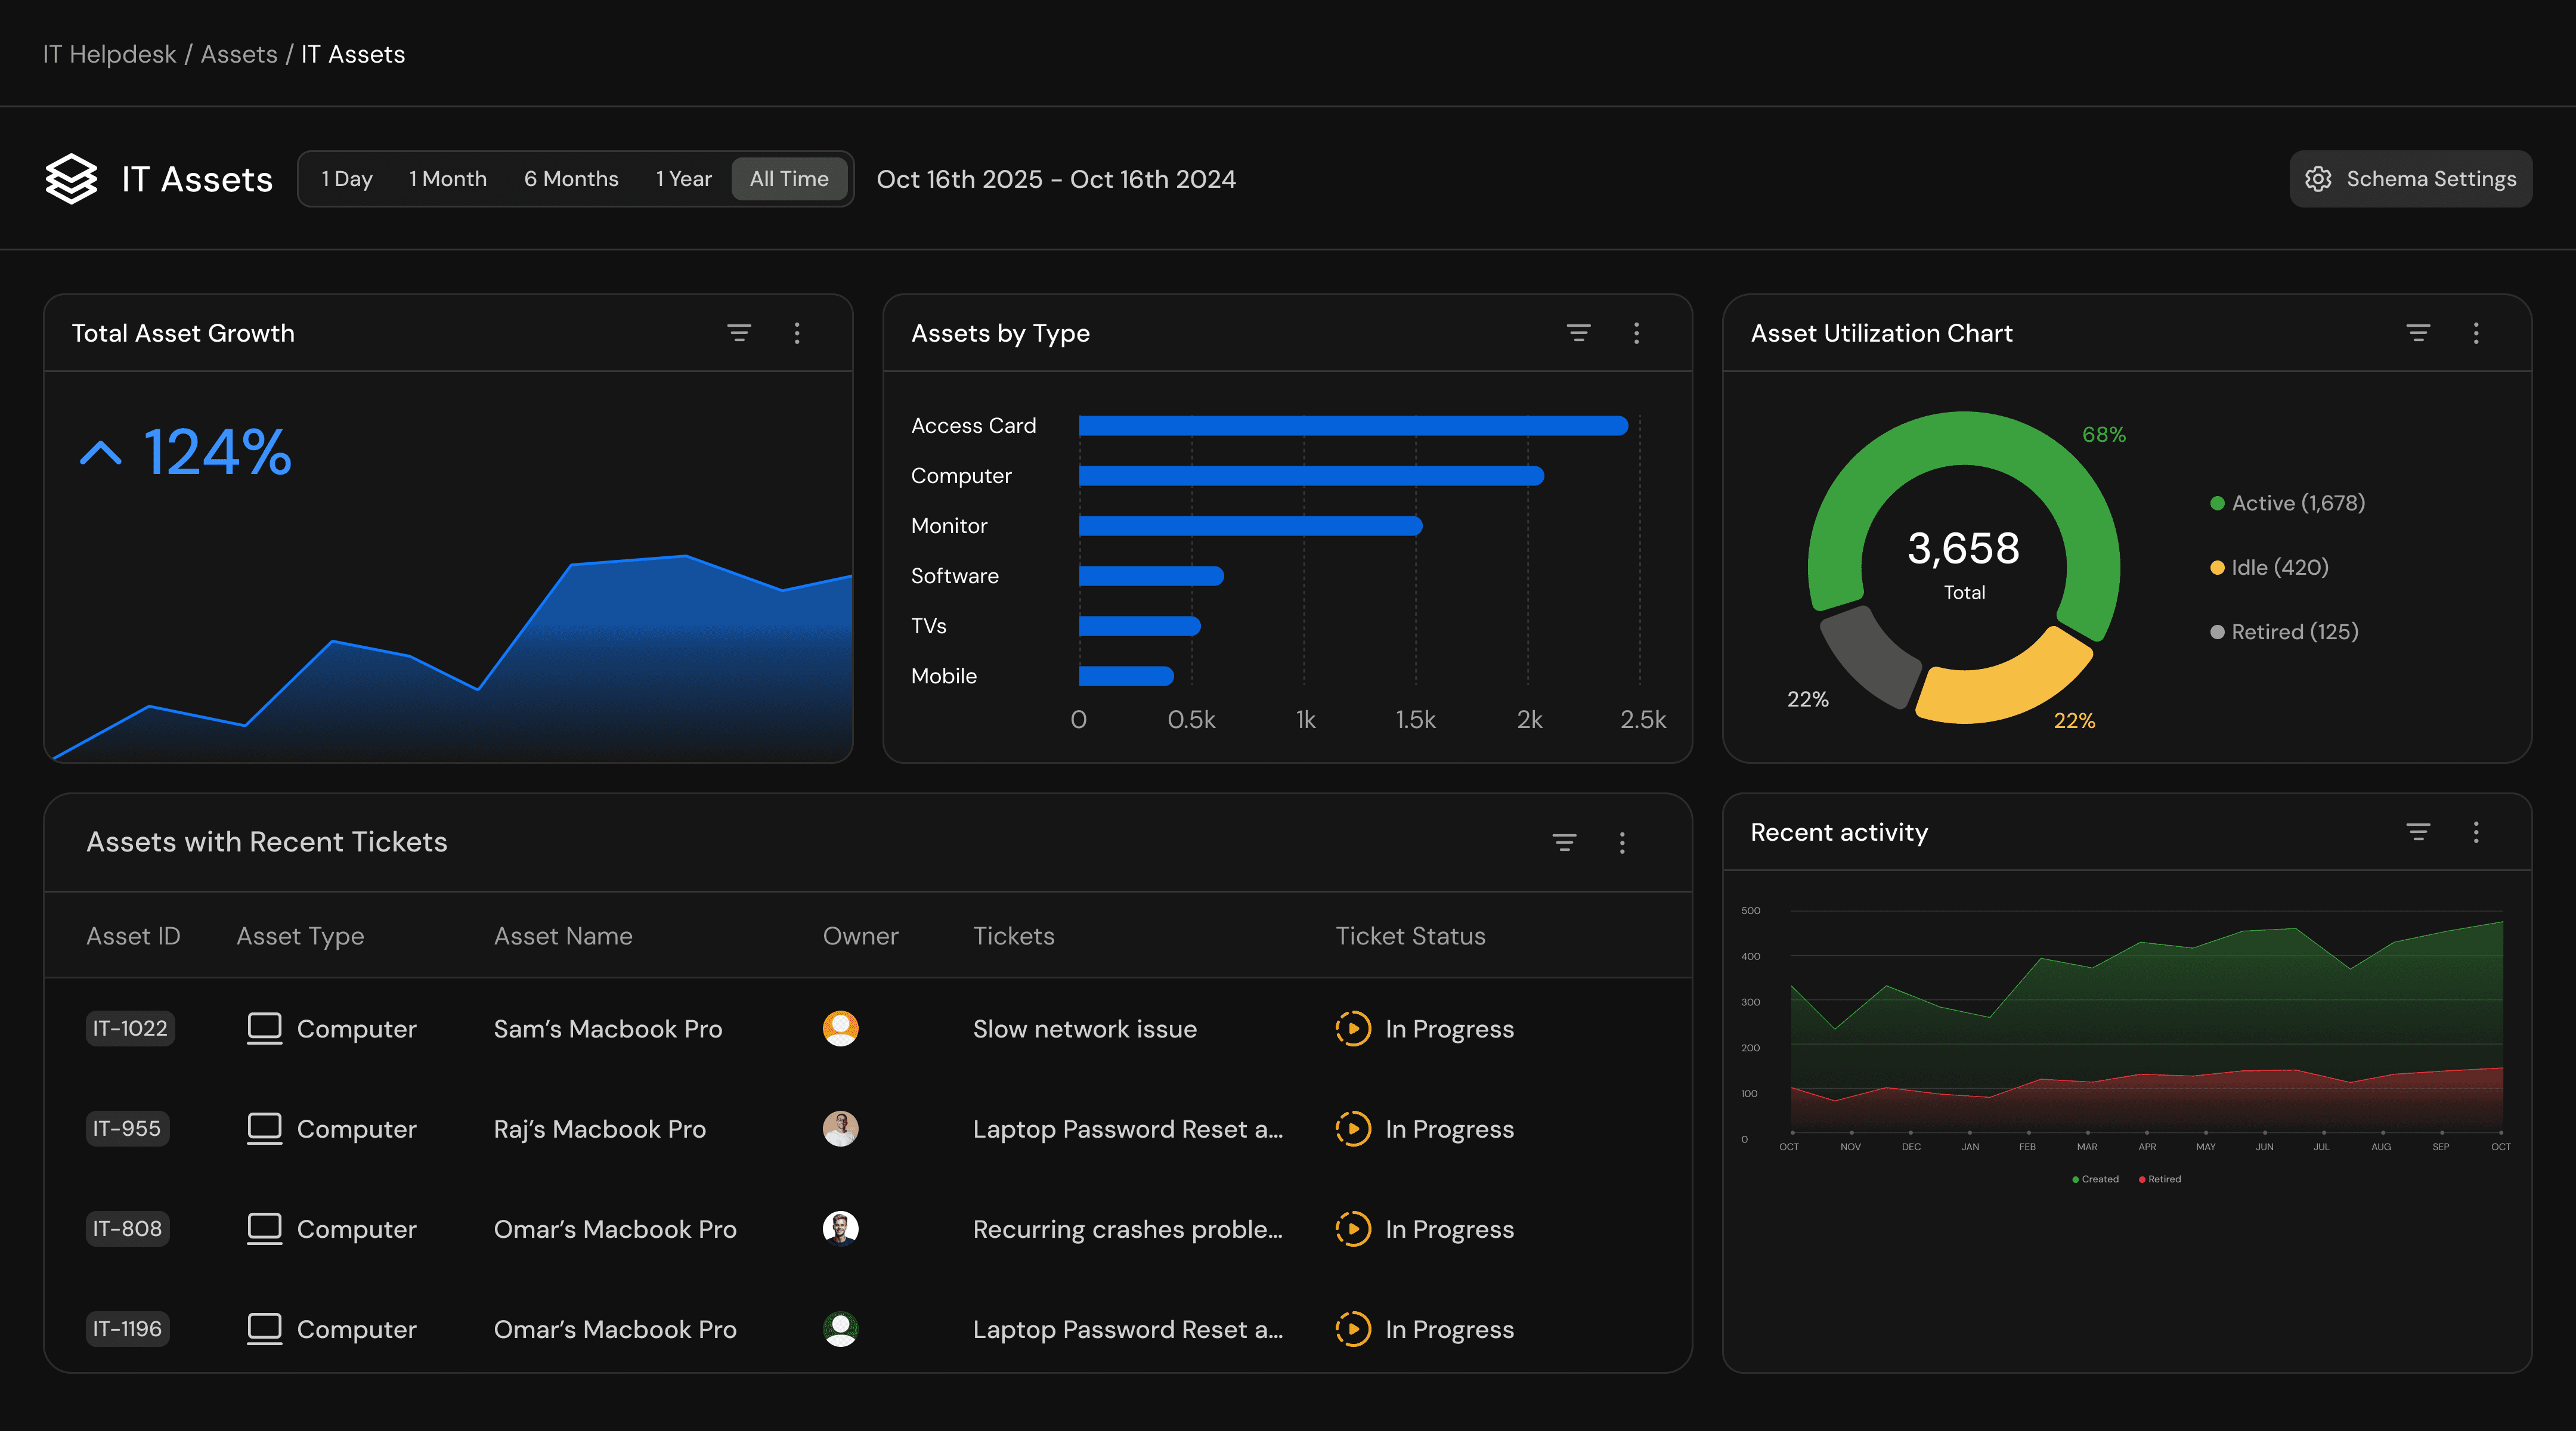Screen dimensions: 2576x1431
Task: Select the 1 Year time range
Action: pos(683,179)
